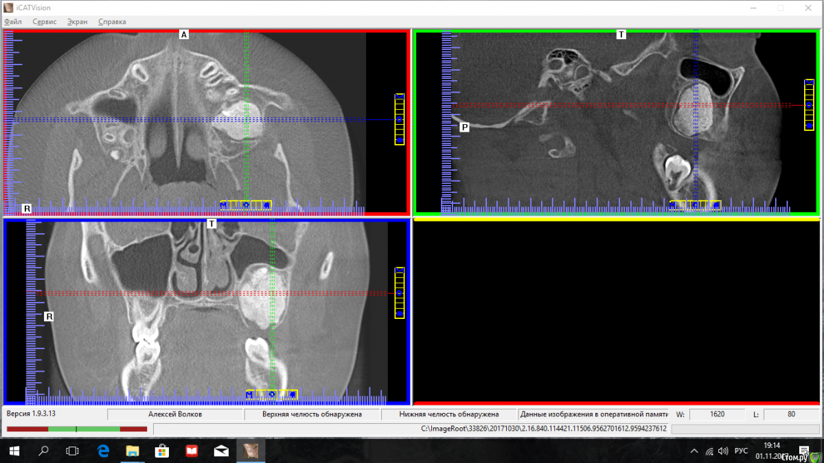Click the L level value field

tap(791, 414)
